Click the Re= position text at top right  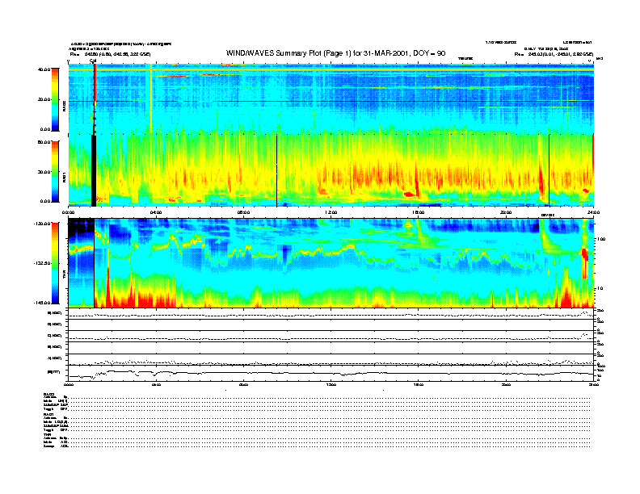click(554, 54)
